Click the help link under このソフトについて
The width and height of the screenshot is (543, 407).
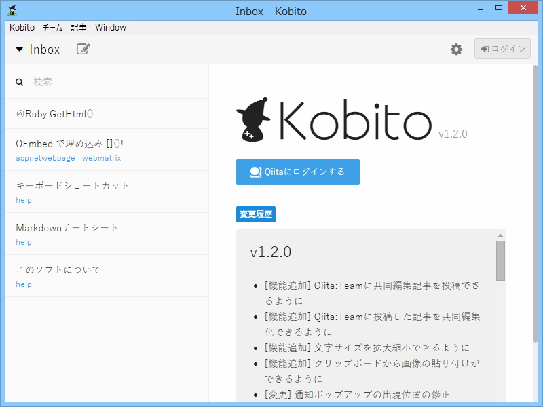(23, 284)
